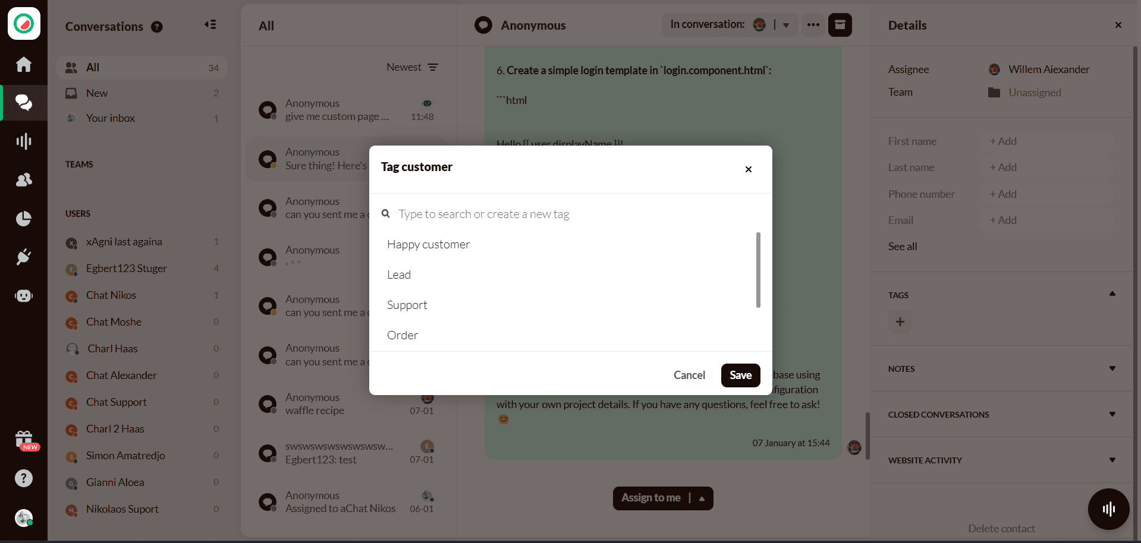The image size is (1141, 543).
Task: Collapse the TAGS section
Action: [x=1112, y=294]
